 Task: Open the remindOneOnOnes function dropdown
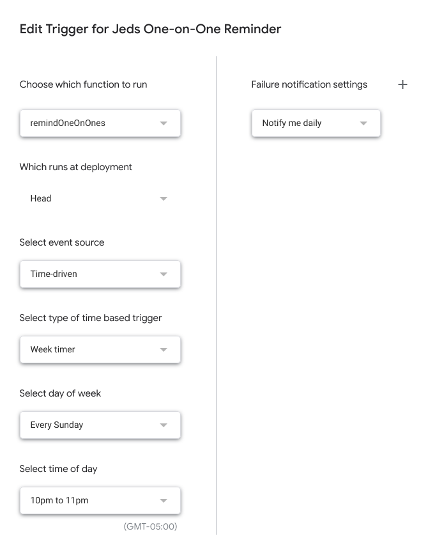(x=89, y=123)
